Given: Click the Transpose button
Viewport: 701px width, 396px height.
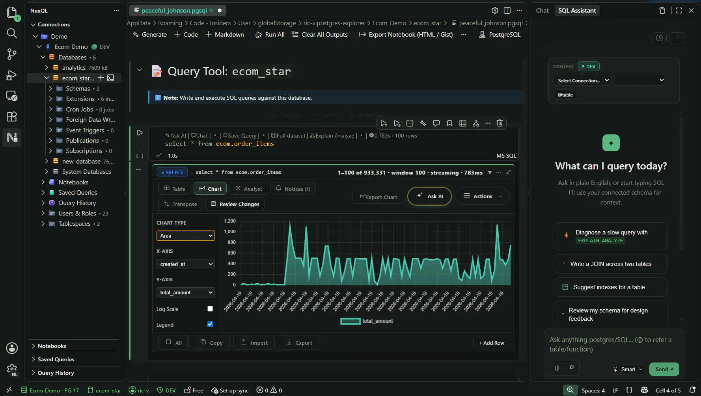Looking at the screenshot, I should [x=181, y=204].
